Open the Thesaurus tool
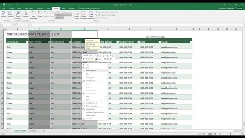 coord(10,14)
